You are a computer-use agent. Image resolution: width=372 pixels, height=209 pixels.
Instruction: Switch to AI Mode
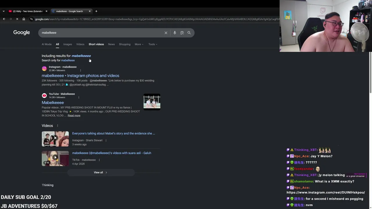46,44
